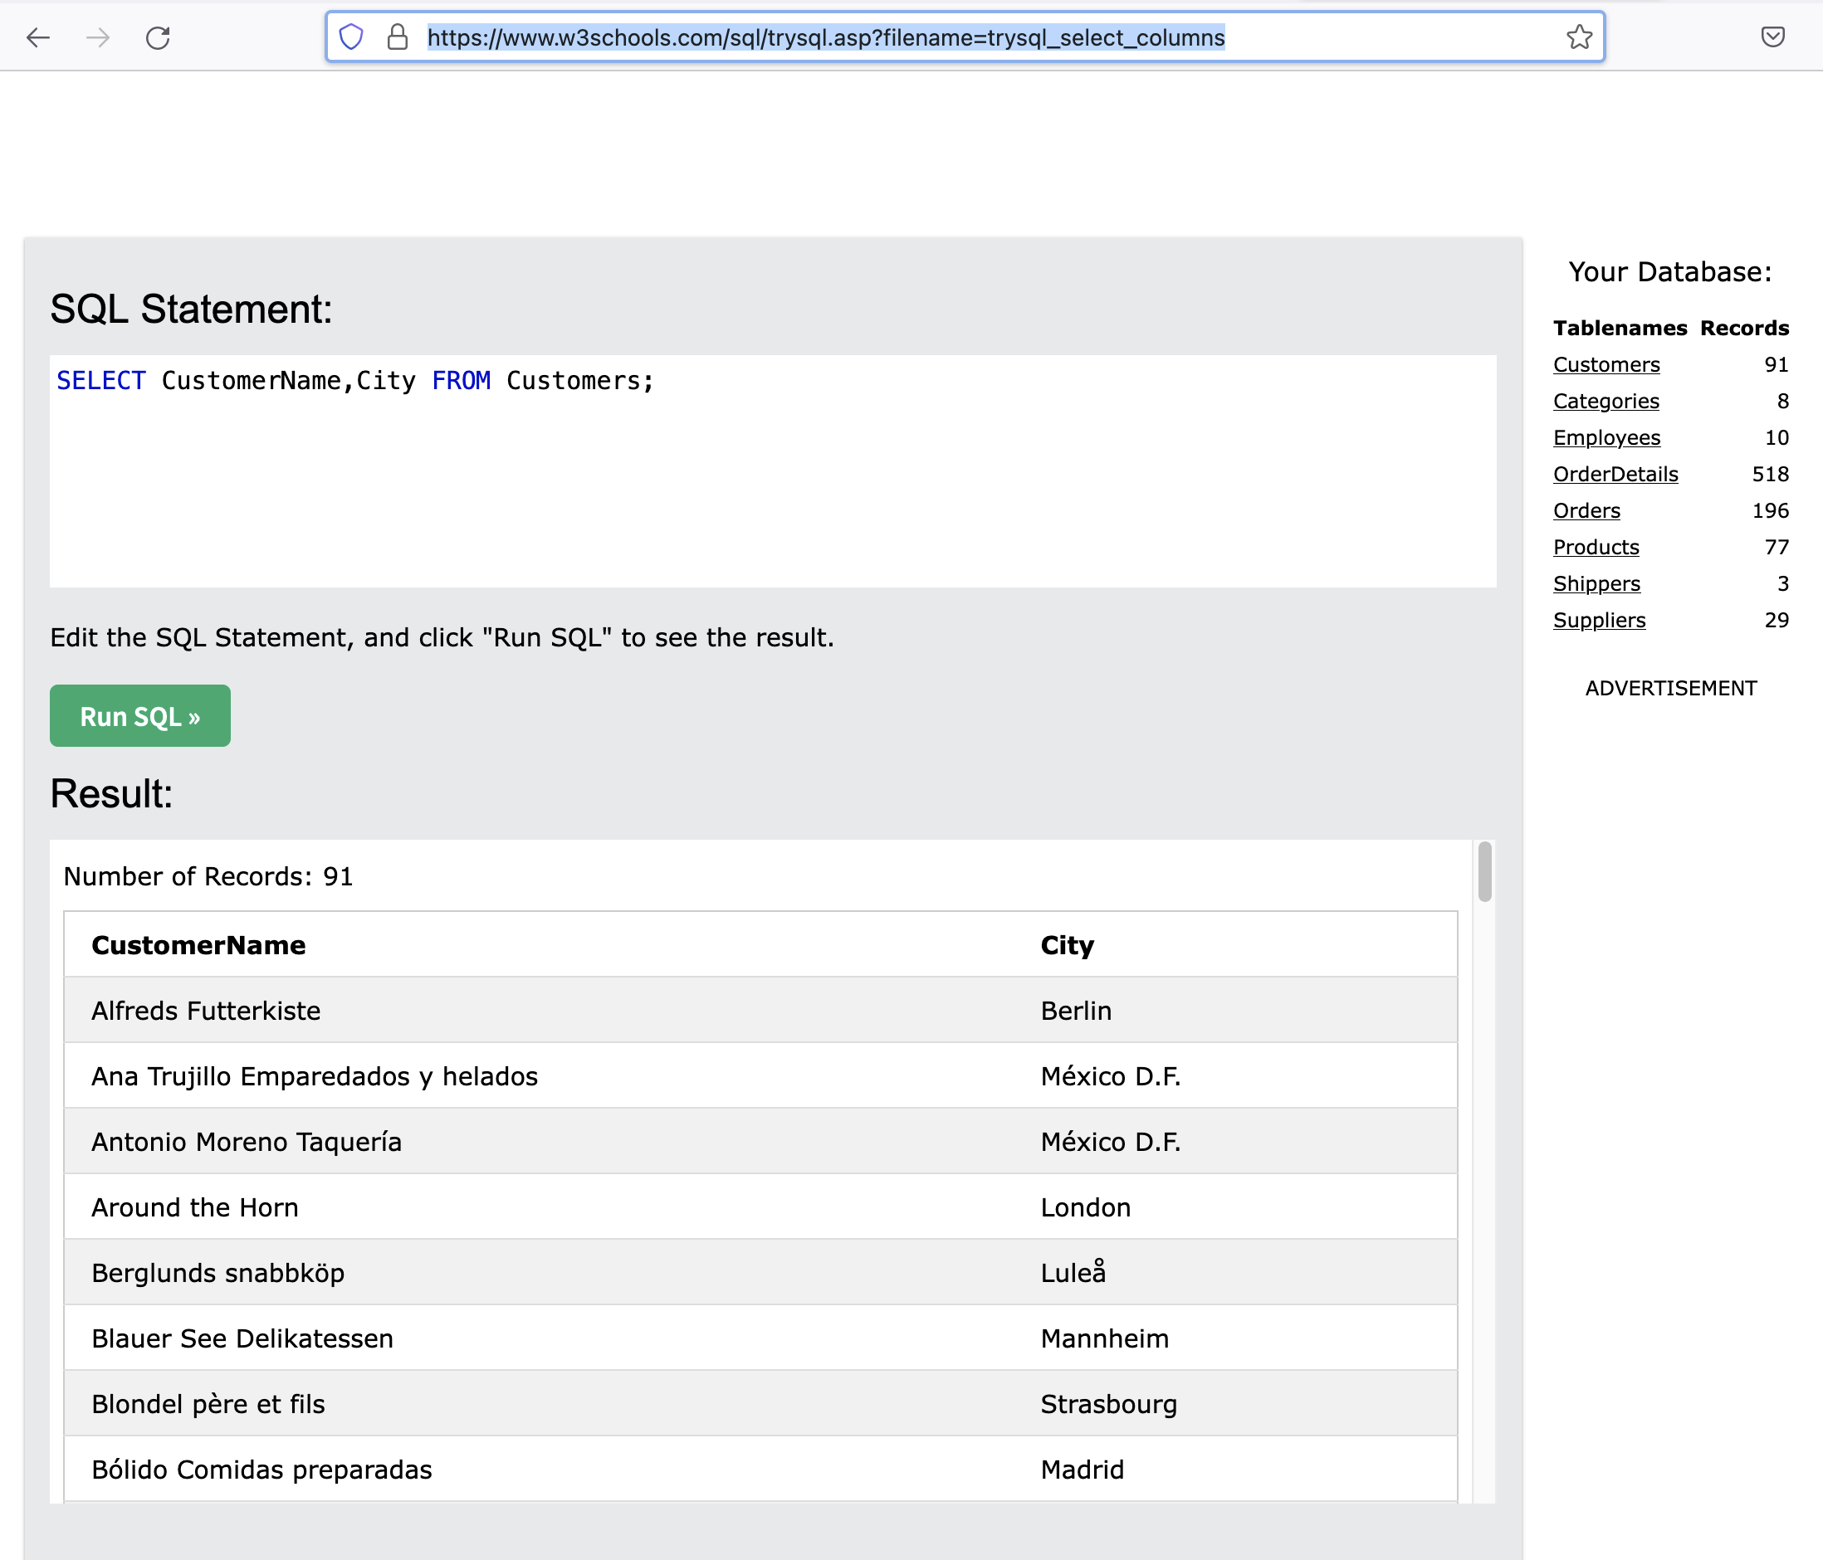
Task: Open the Customers table
Action: click(x=1606, y=364)
